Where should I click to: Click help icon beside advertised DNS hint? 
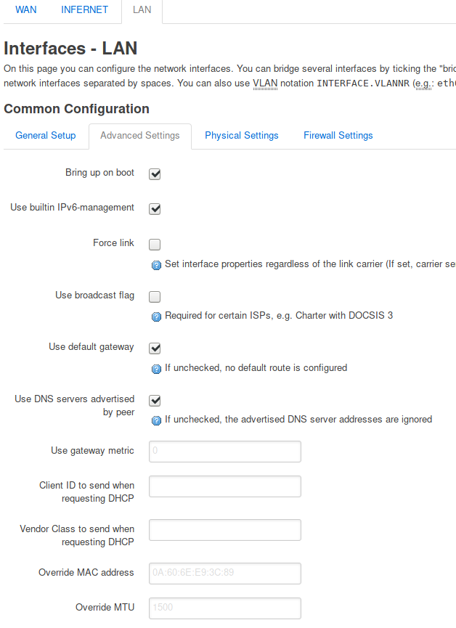point(156,420)
